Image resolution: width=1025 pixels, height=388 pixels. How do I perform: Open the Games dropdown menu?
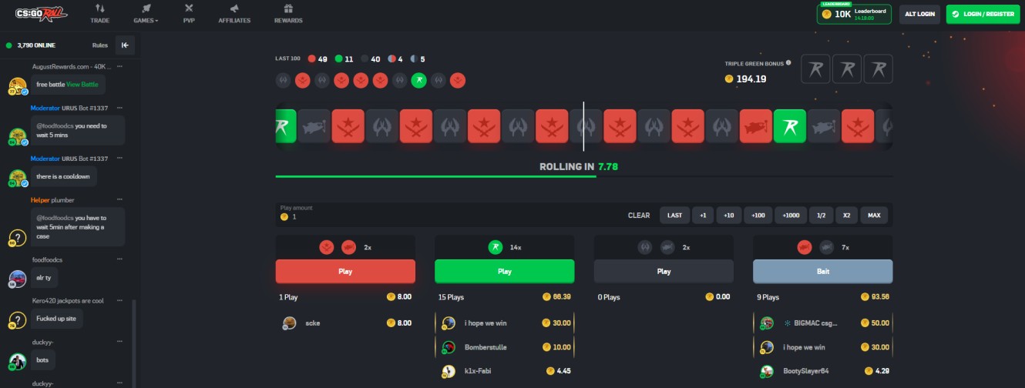point(146,14)
